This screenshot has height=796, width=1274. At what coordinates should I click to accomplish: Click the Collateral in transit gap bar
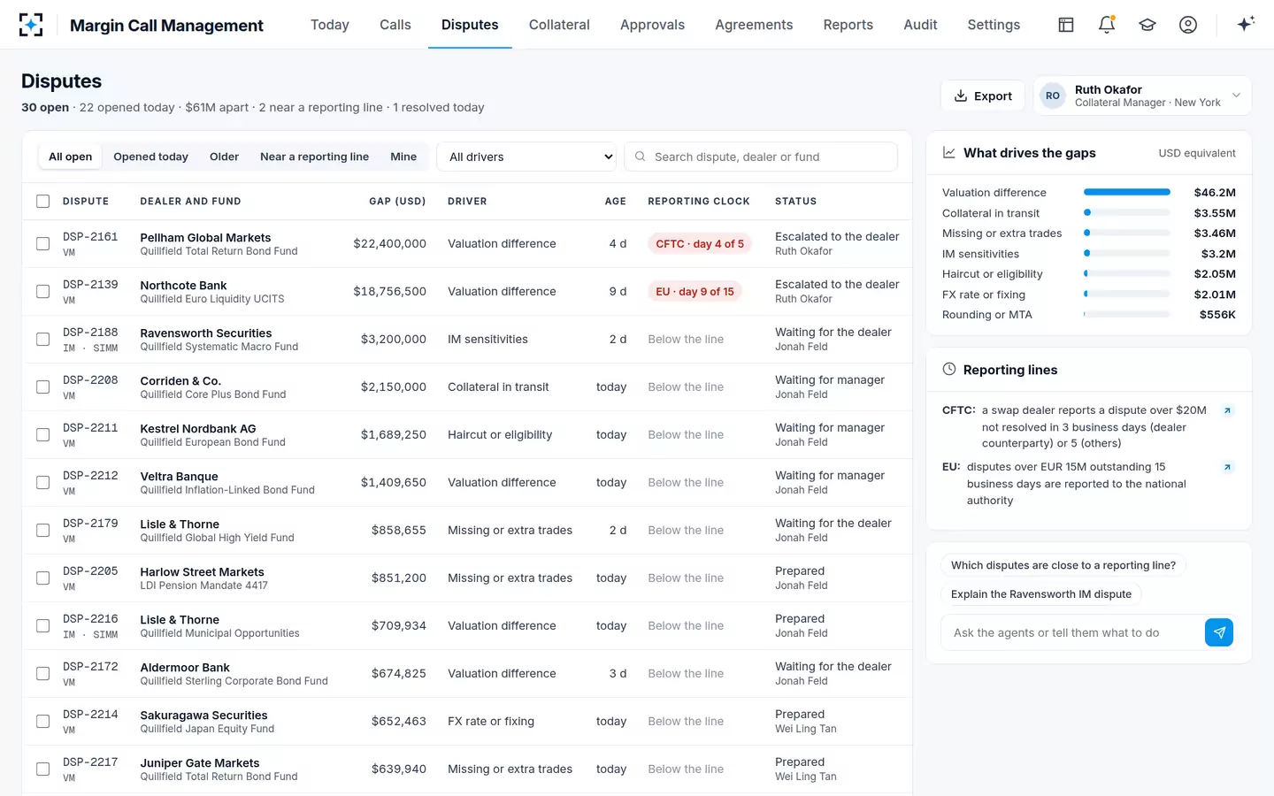pos(1127,213)
